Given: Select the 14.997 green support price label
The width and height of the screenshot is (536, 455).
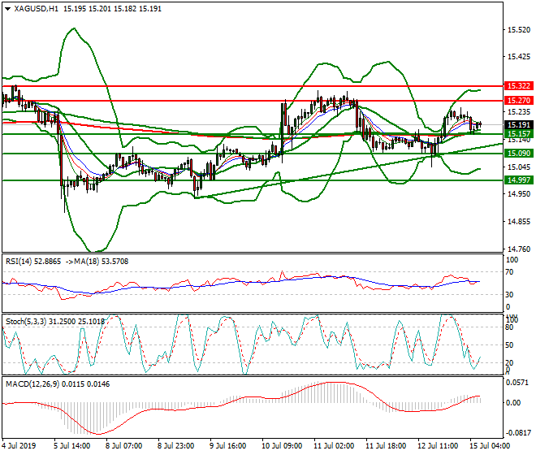Looking at the screenshot, I should 519,180.
